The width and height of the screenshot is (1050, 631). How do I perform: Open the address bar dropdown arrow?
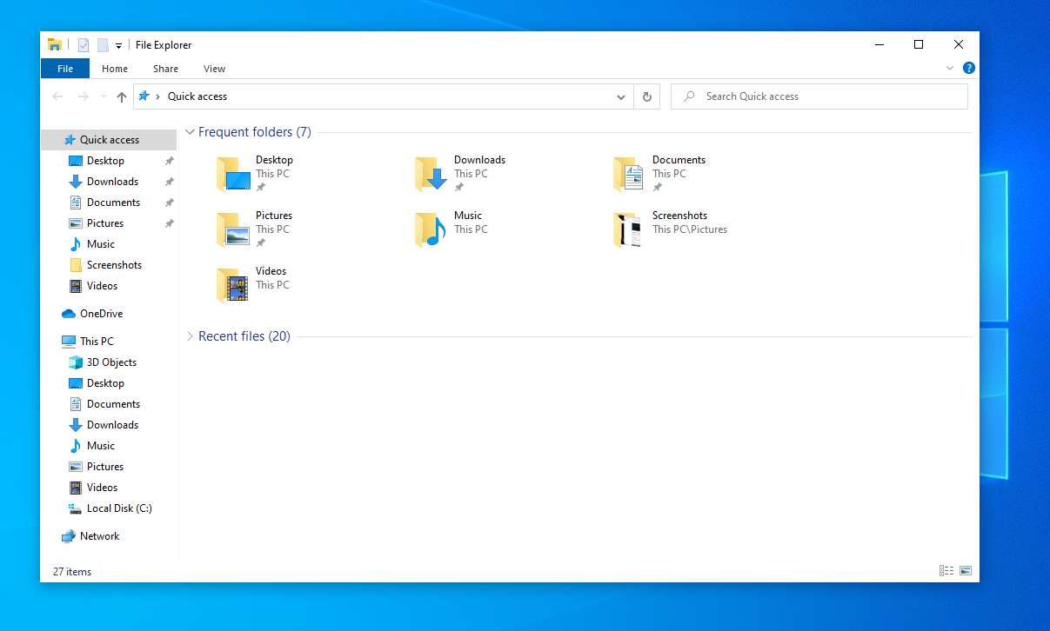(x=620, y=96)
